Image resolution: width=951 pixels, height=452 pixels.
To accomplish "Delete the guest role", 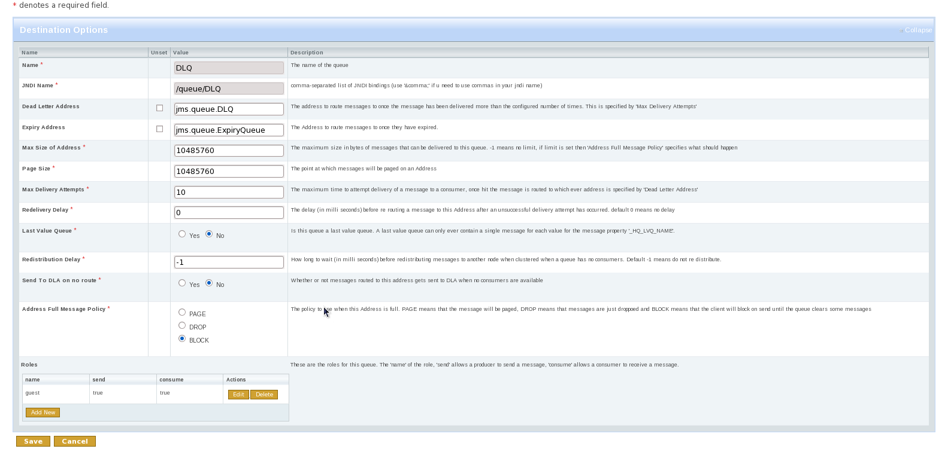I will (x=264, y=395).
